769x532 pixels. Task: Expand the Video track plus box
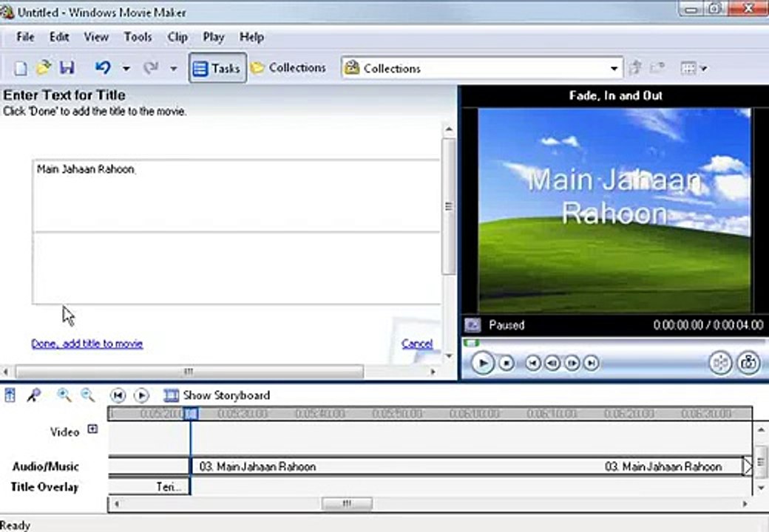point(92,429)
